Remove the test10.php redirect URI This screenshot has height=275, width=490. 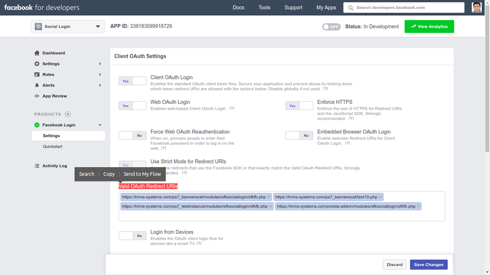pyautogui.click(x=380, y=197)
